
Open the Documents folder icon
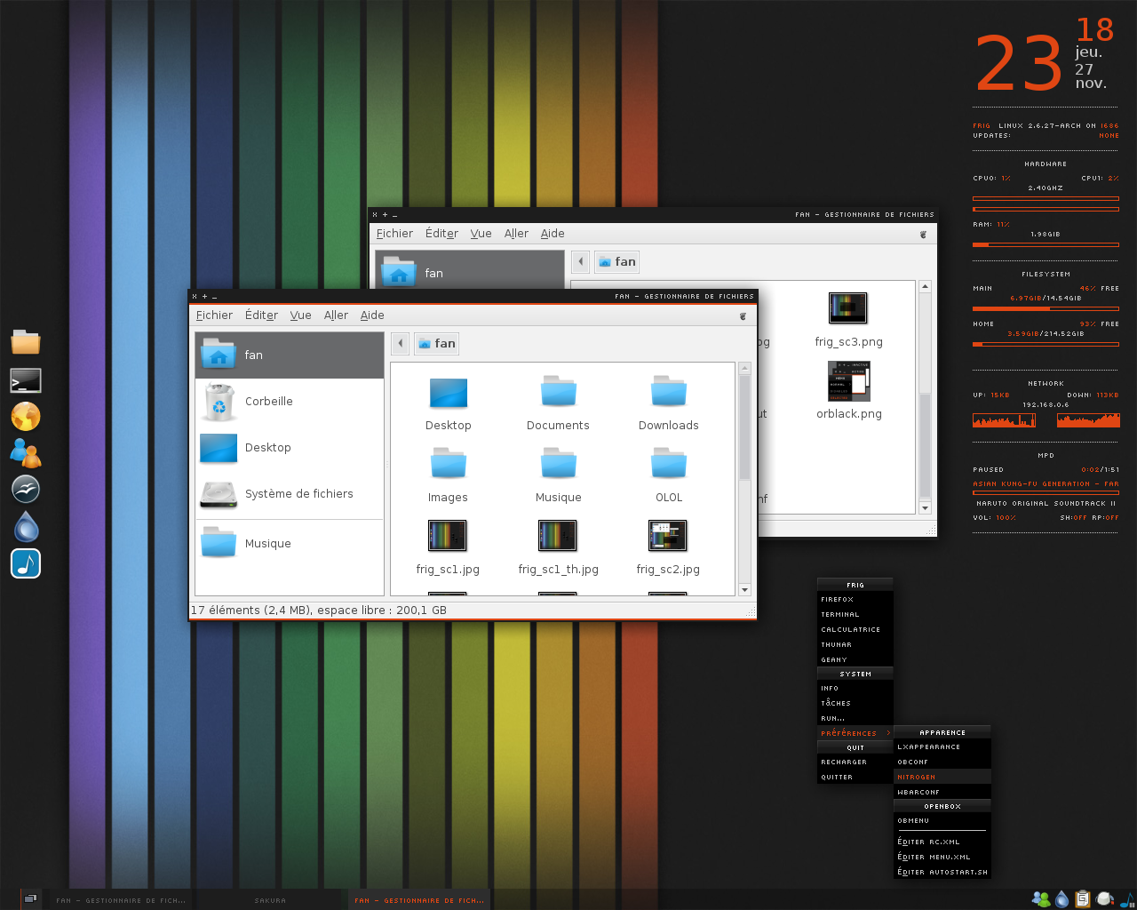pos(558,403)
